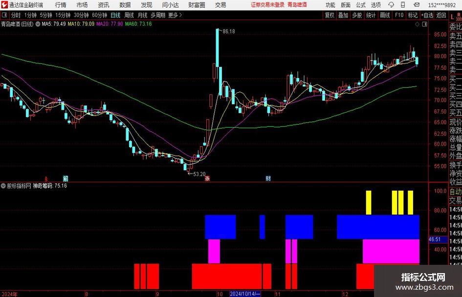Switch to the 15分钟 period
This screenshot has height=297, width=462.
coord(63,15)
